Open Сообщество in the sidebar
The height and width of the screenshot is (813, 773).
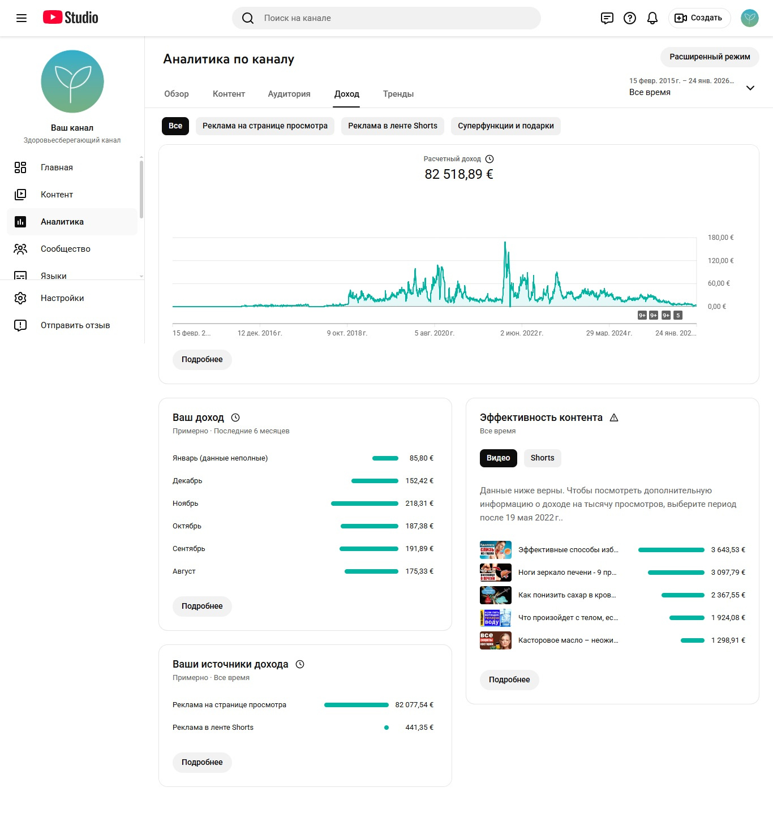[x=72, y=249]
